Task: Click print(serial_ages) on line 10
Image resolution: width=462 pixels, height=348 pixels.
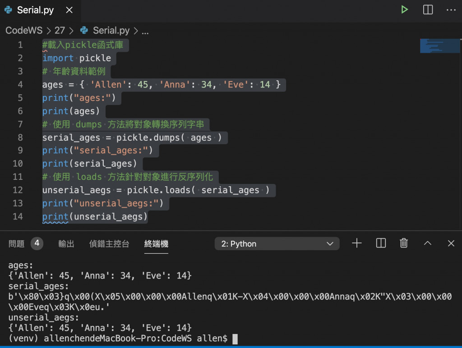Action: tap(90, 164)
